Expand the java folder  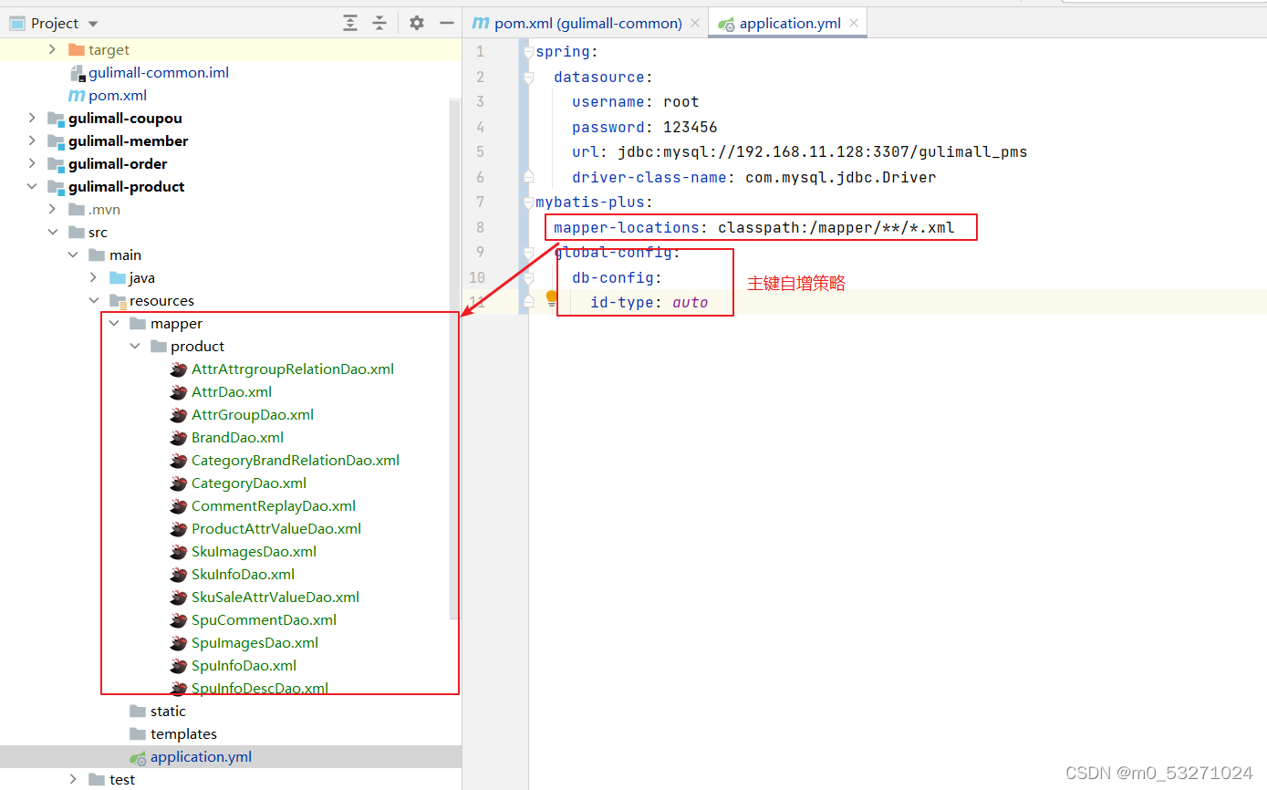93,277
